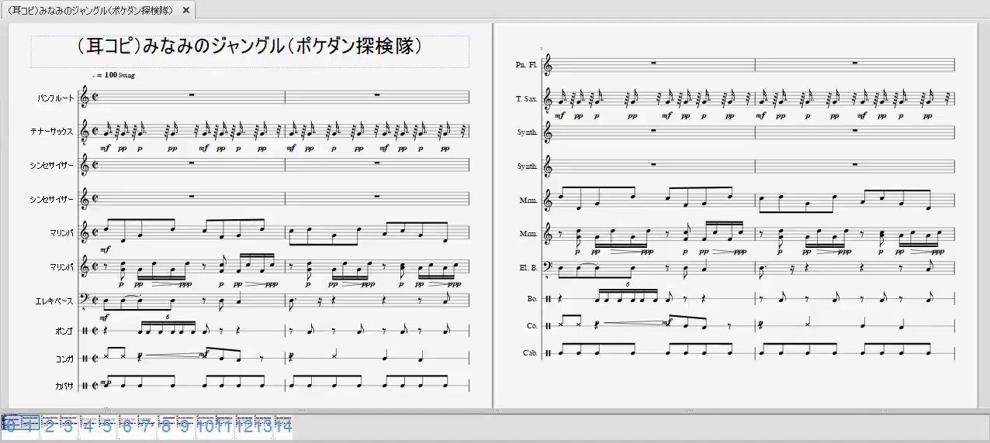
Task: Select the tempo marking 100 Swing
Action: coord(113,75)
